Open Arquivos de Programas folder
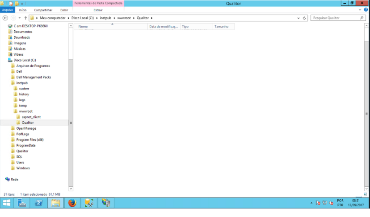This screenshot has width=370, height=217. 33,66
